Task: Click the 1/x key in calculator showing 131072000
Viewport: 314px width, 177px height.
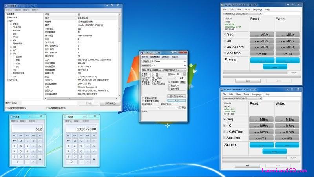Action: (x=94, y=151)
